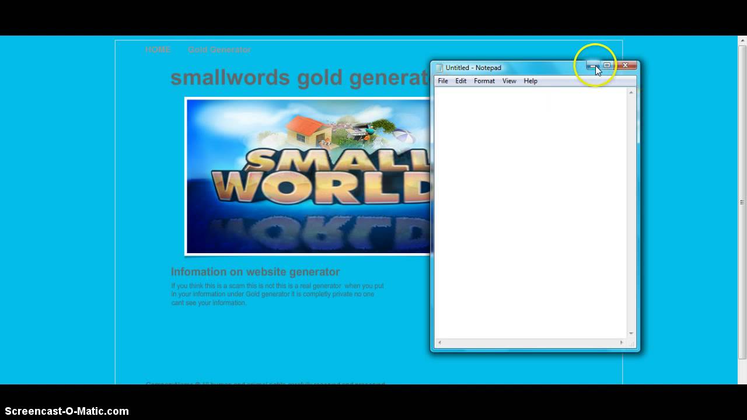Open the Edit menu in Notepad
This screenshot has height=420, width=747.
[x=461, y=81]
